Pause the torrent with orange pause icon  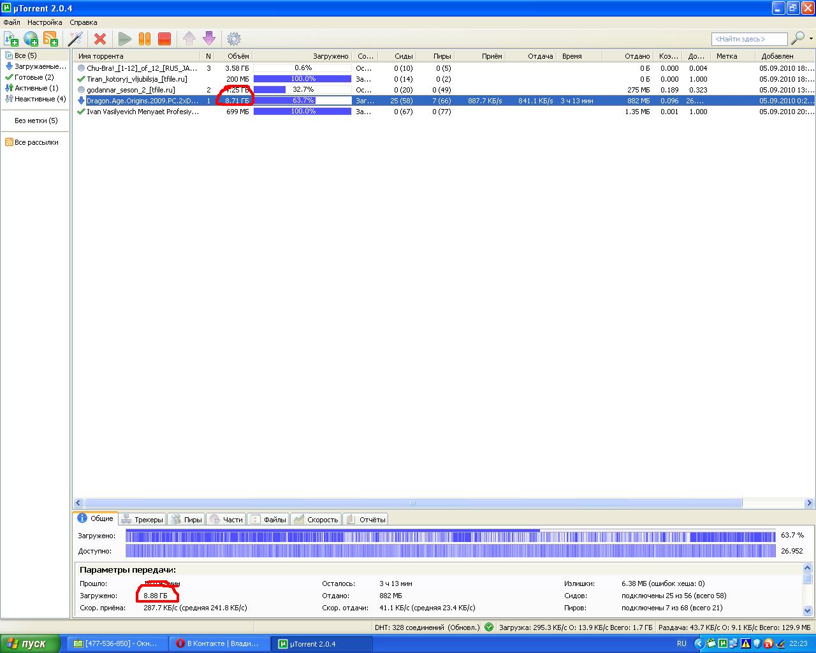(145, 39)
